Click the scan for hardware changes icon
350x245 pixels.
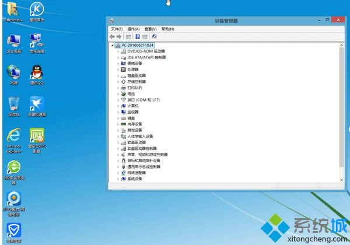(154, 36)
